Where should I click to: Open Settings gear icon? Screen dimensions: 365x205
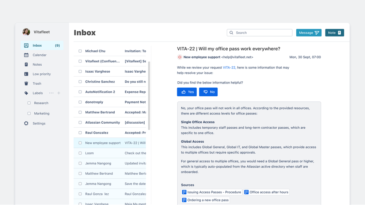pos(26,123)
